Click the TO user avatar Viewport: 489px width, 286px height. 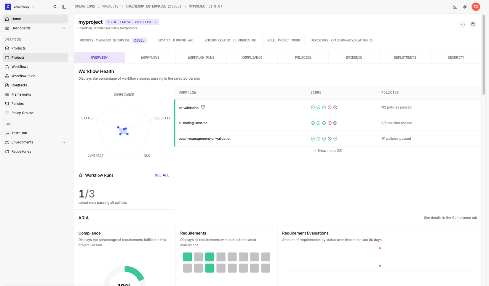476,7
